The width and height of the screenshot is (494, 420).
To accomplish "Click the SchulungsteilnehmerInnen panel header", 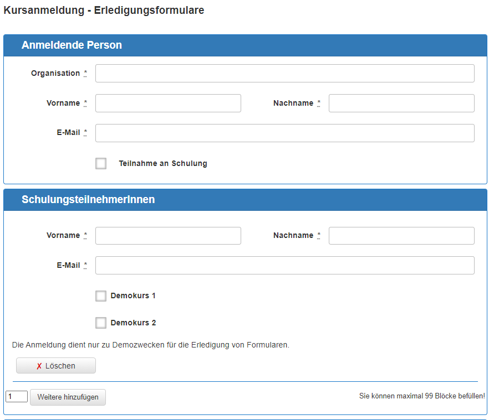I will pyautogui.click(x=88, y=200).
